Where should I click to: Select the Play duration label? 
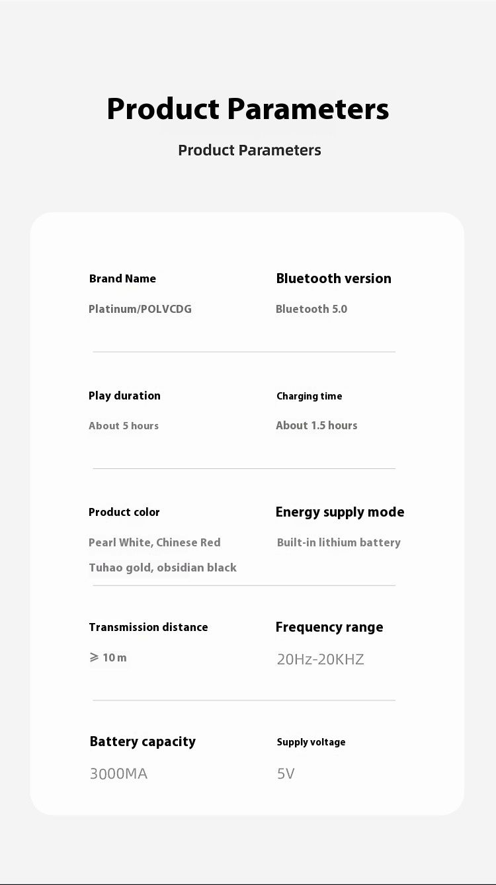click(124, 396)
